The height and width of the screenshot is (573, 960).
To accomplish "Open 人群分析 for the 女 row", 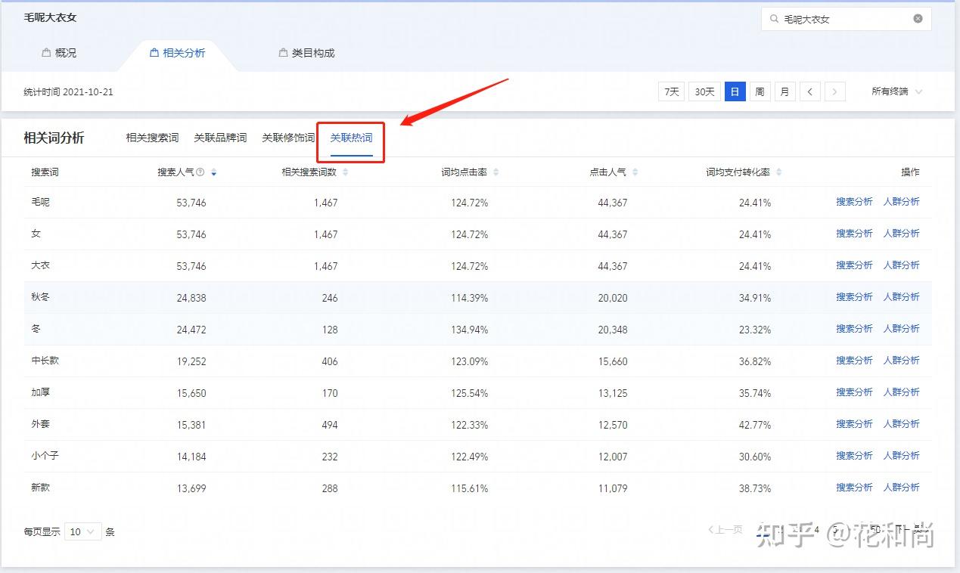I will [x=902, y=234].
